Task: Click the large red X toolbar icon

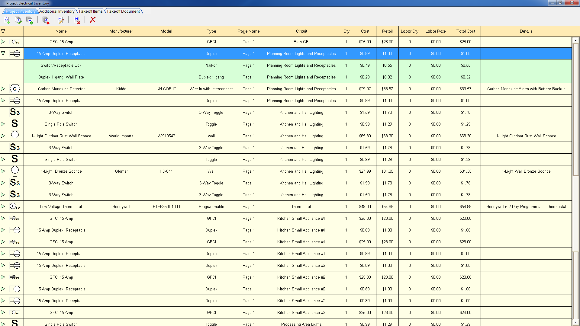Action: click(93, 20)
